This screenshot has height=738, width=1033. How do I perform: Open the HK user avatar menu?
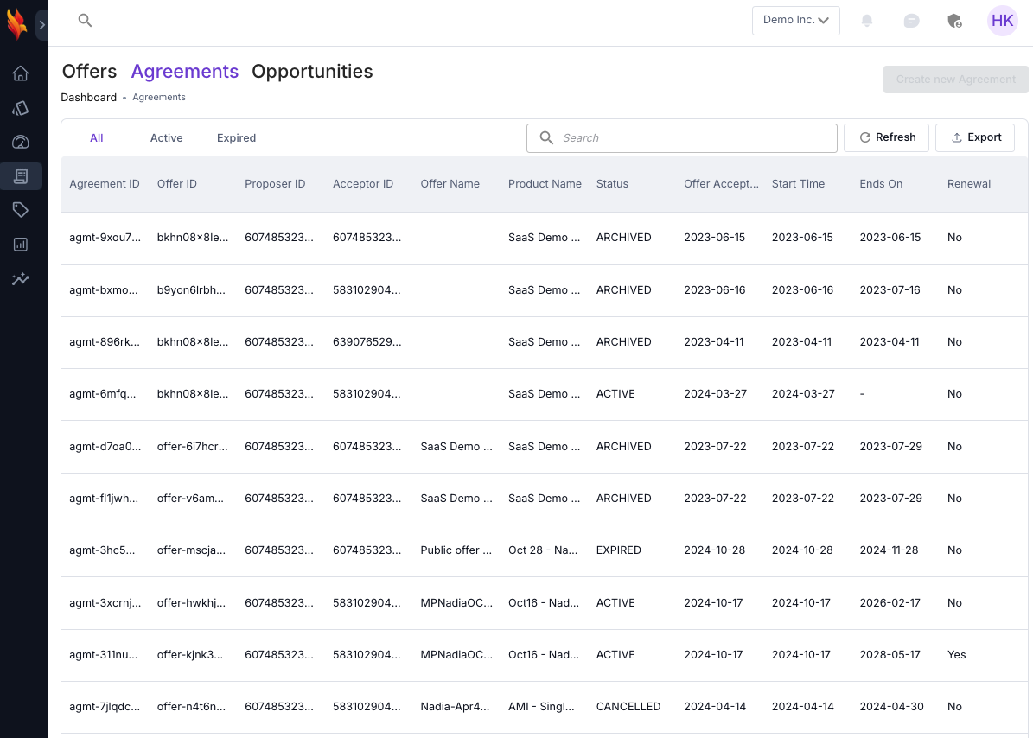(x=1002, y=21)
